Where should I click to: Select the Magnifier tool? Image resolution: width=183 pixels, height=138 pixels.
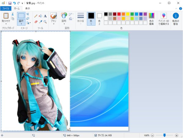45,22
